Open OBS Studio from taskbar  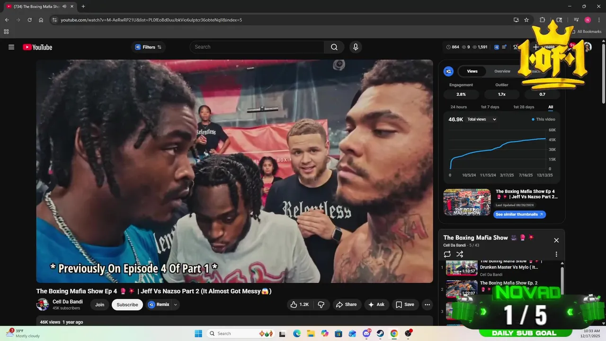[x=408, y=333]
